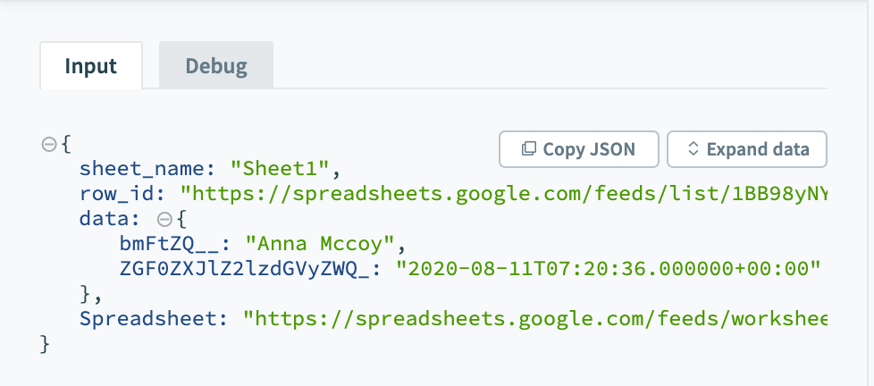Click the Copy JSON button

click(x=578, y=149)
